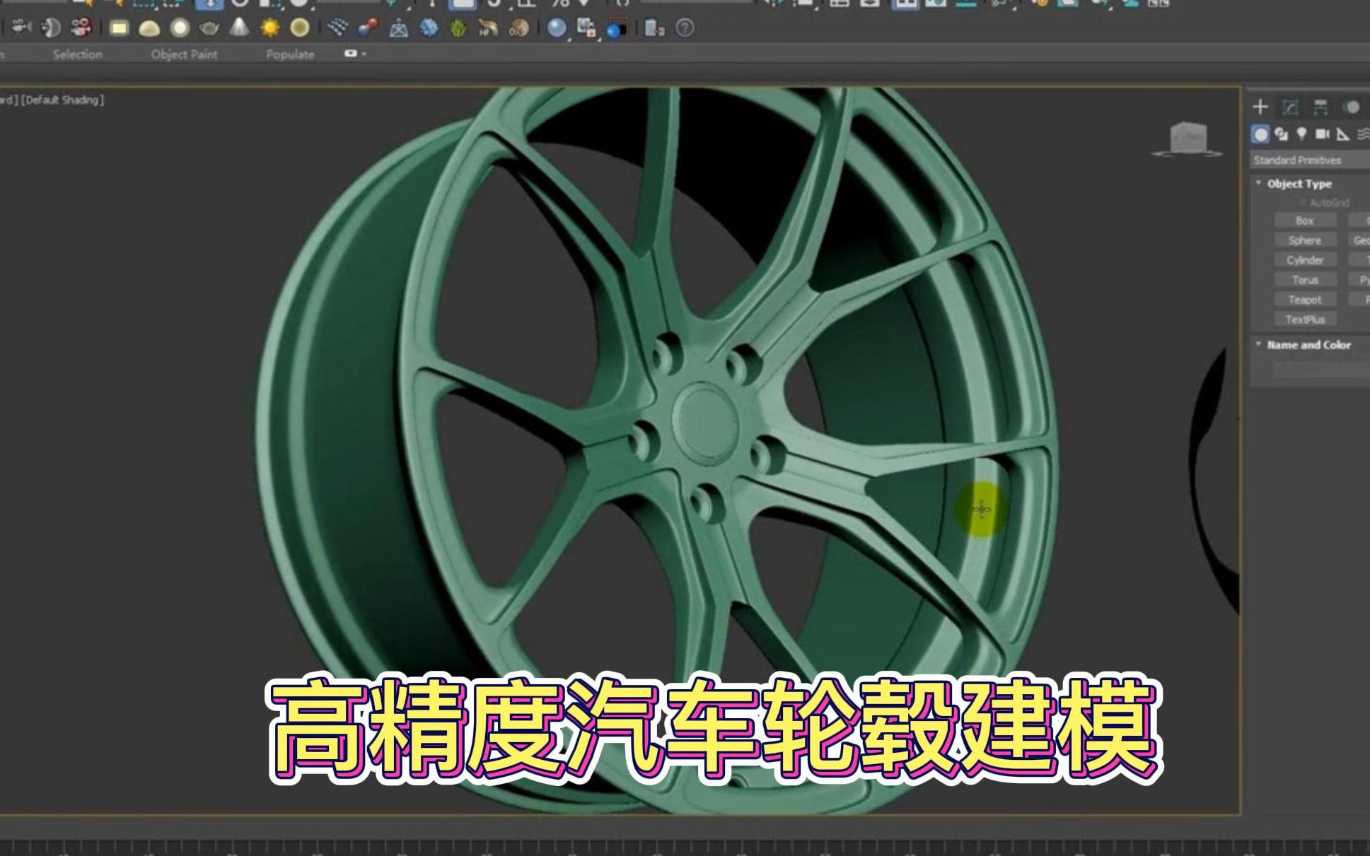Switch to the Modify panel icon

point(1291,107)
